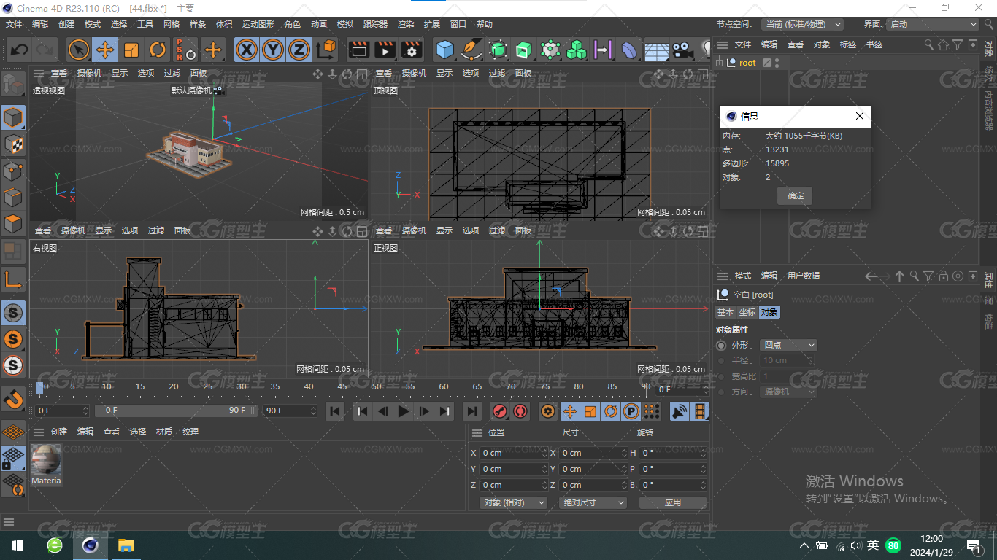Select the Live Selection arrow tool
The width and height of the screenshot is (997, 560).
pyautogui.click(x=79, y=50)
